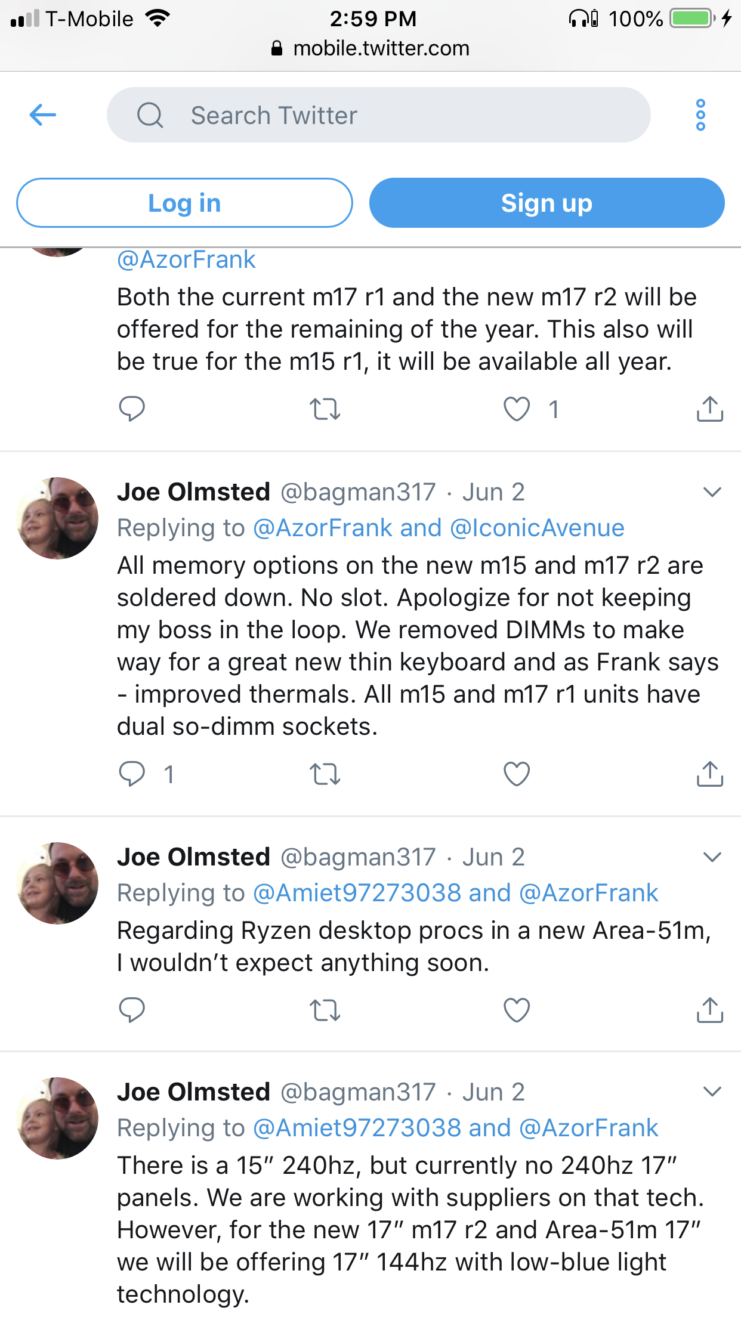This screenshot has height=1317, width=741.
Task: Open Joe Olmsted's avatar on Ryzen tweet
Action: coord(58,883)
